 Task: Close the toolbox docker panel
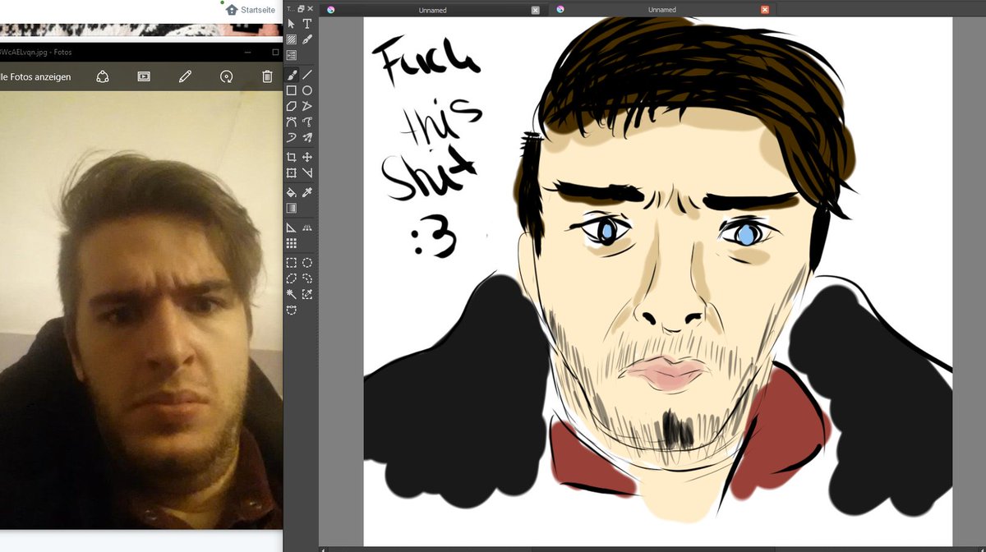[310, 8]
